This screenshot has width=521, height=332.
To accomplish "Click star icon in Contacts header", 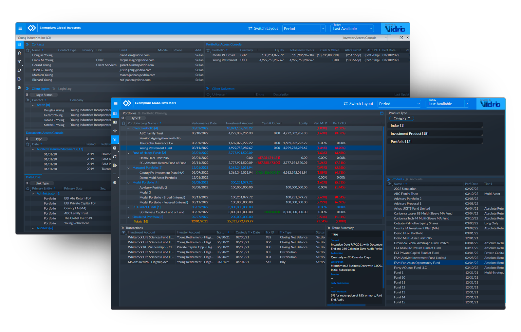I will [28, 50].
